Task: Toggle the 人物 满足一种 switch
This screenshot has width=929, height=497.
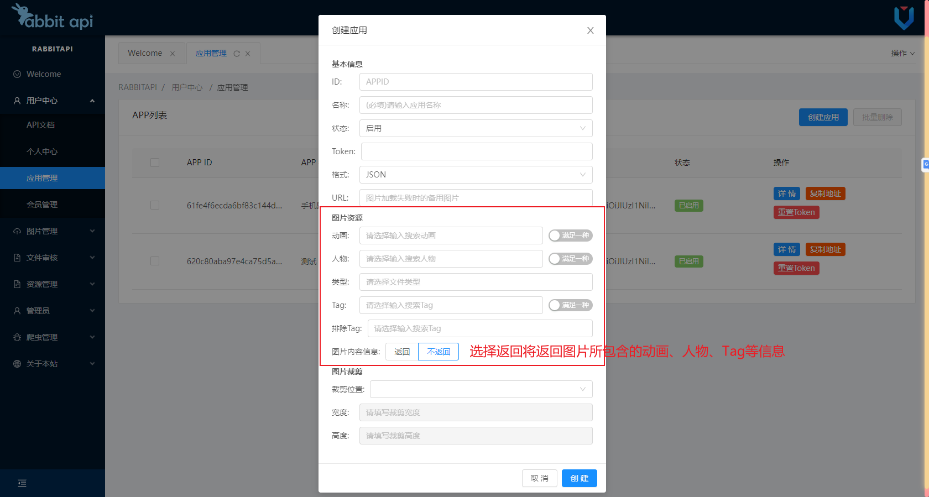Action: point(570,259)
